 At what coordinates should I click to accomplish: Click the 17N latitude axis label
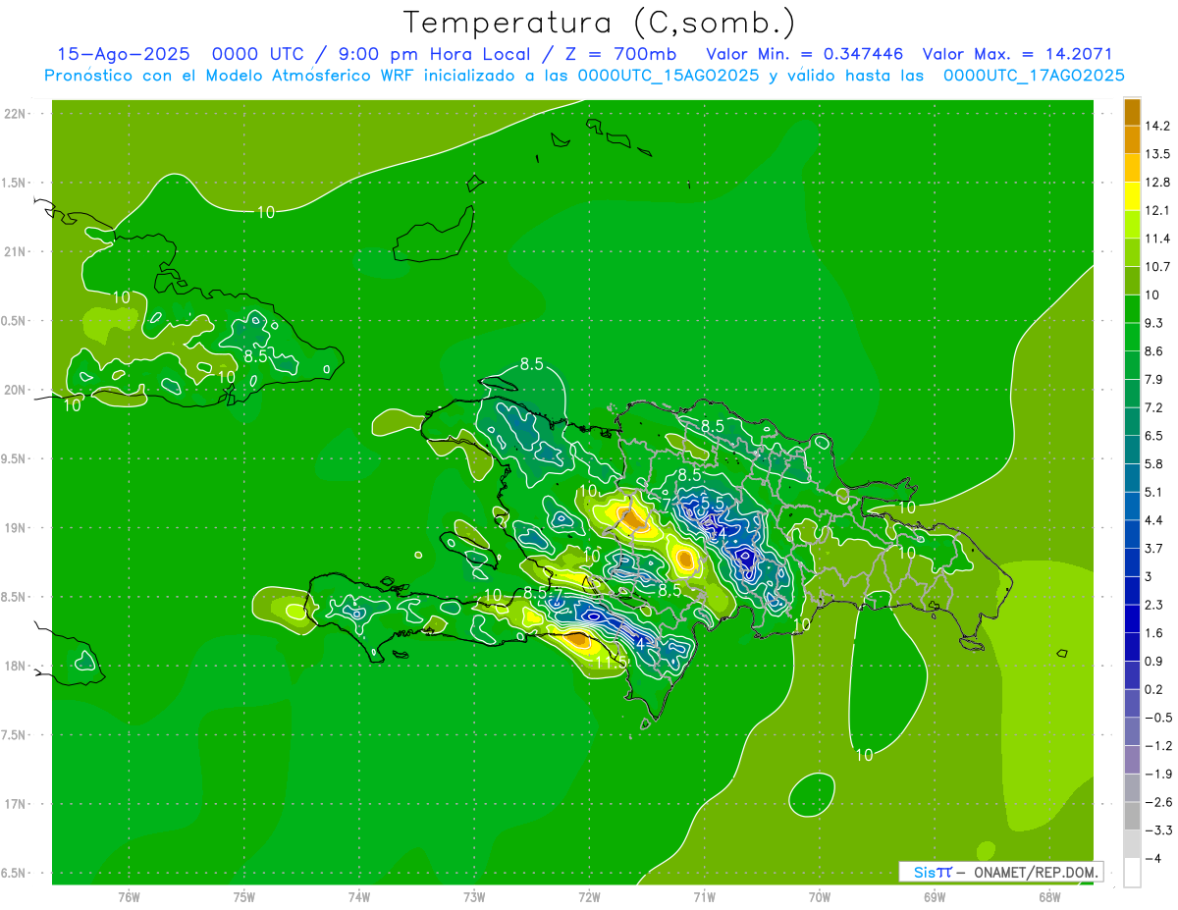(x=17, y=804)
